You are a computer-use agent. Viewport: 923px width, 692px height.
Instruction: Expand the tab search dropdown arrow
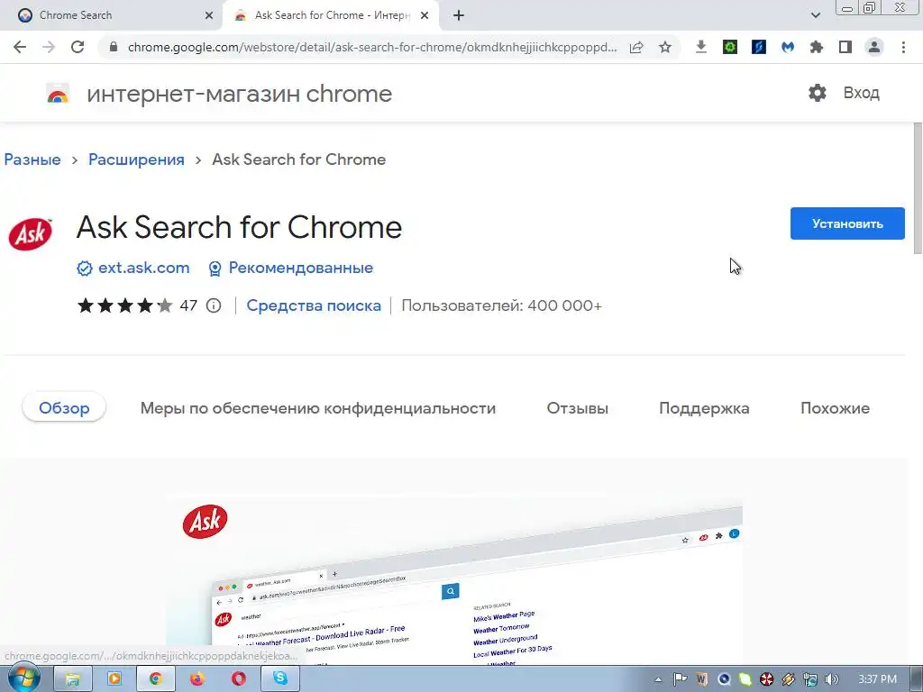[815, 15]
